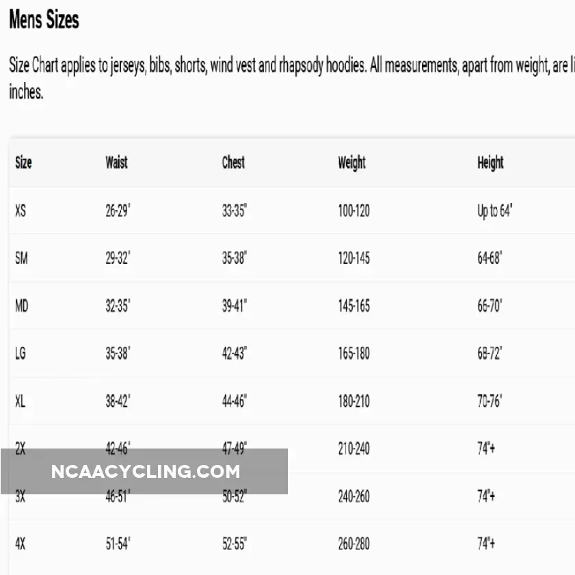
Task: Select the XL size row label
Action: point(21,401)
